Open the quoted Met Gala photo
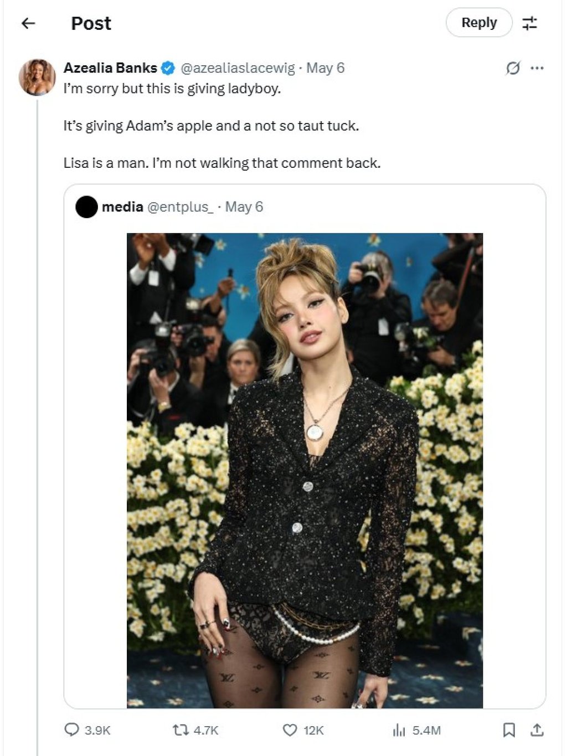This screenshot has width=567, height=756. tap(305, 470)
